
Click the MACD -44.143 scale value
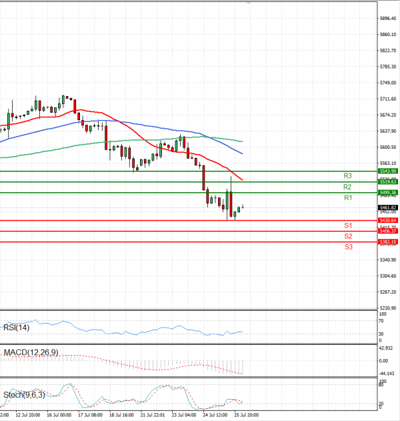(x=387, y=374)
